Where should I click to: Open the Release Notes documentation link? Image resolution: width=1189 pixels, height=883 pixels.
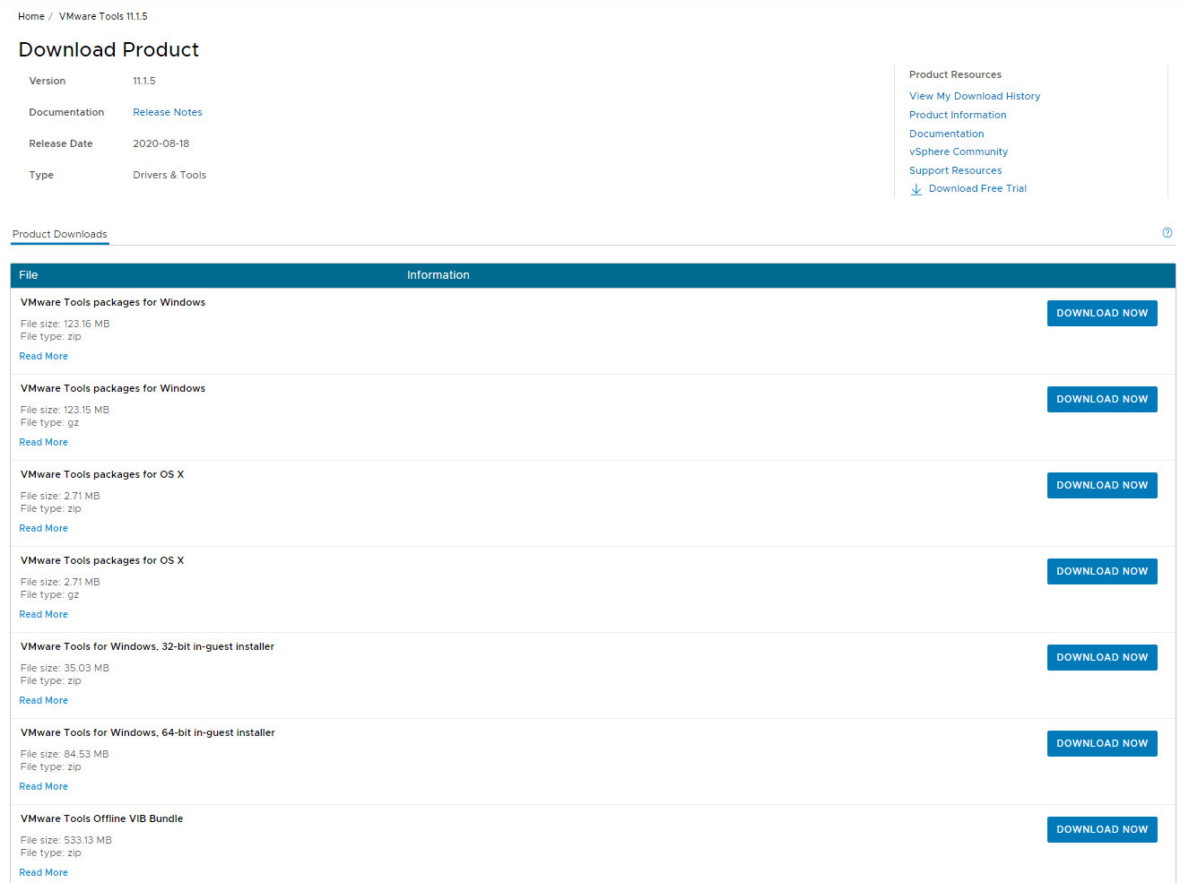pyautogui.click(x=168, y=112)
